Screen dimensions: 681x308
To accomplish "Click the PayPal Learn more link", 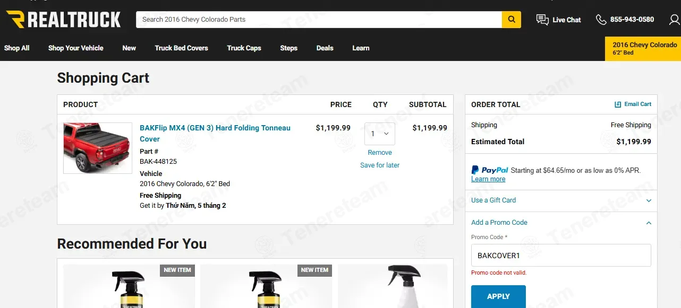I will point(488,179).
